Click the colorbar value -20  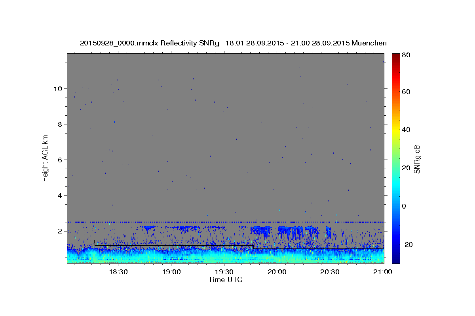pyautogui.click(x=408, y=245)
